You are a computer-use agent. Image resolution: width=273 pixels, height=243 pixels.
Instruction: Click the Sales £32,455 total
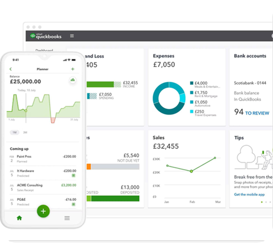coord(166,146)
